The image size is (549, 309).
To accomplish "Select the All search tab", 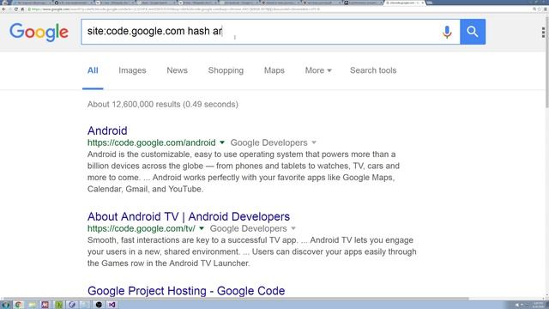I will tap(93, 70).
